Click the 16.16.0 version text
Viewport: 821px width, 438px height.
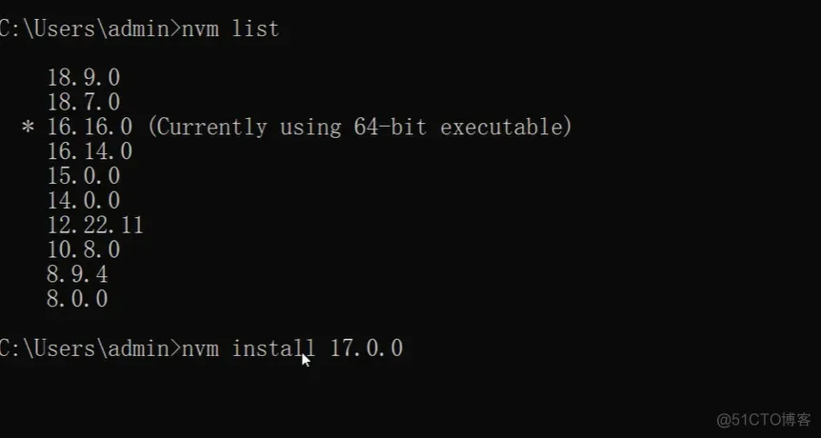pos(90,127)
